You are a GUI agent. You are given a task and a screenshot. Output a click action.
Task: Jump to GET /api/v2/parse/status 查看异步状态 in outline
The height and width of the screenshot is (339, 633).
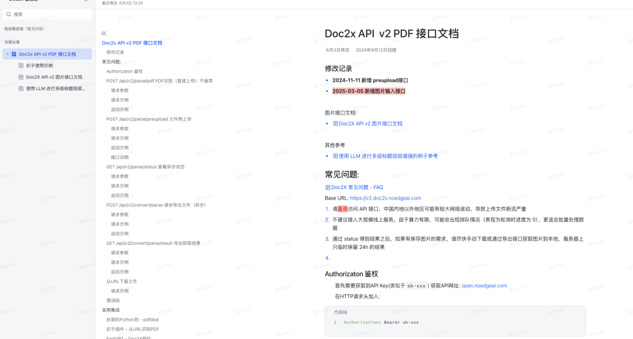145,167
